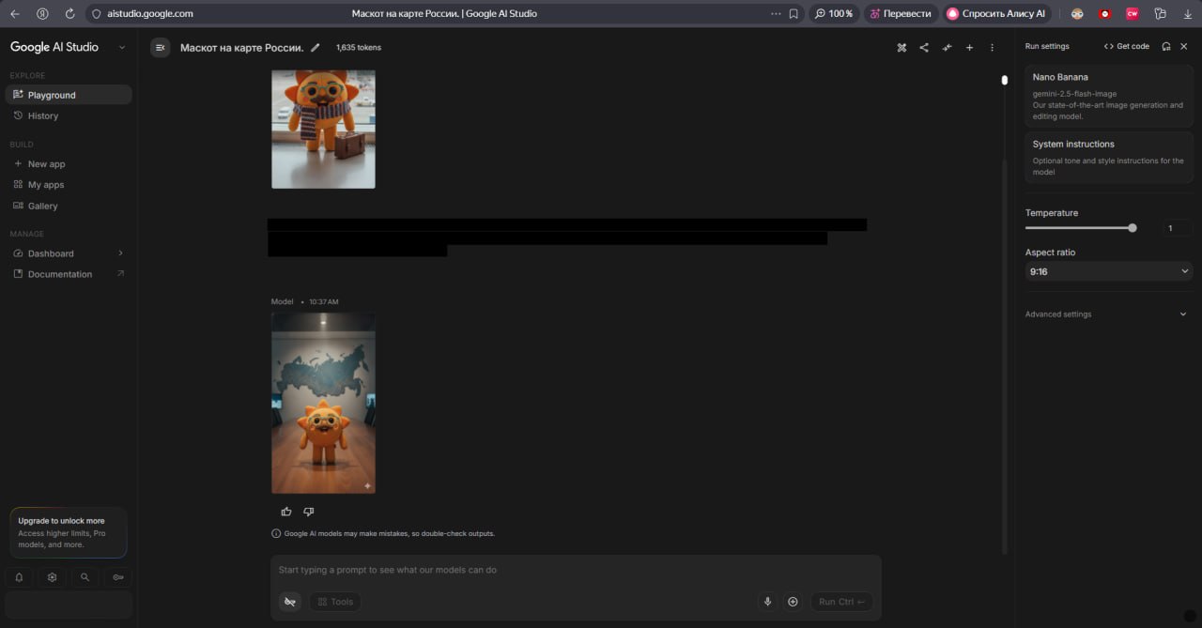Start a new chat with the plus icon

click(x=969, y=47)
